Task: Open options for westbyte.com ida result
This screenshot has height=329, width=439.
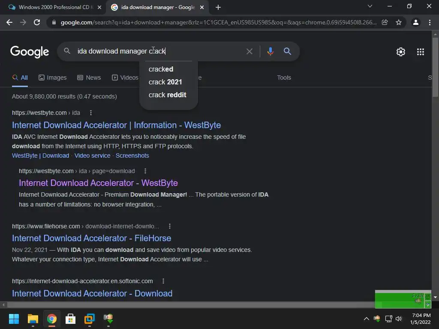Action: click(x=91, y=113)
